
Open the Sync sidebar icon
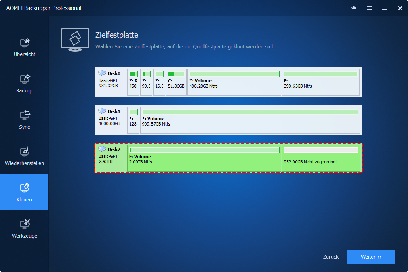(25, 115)
